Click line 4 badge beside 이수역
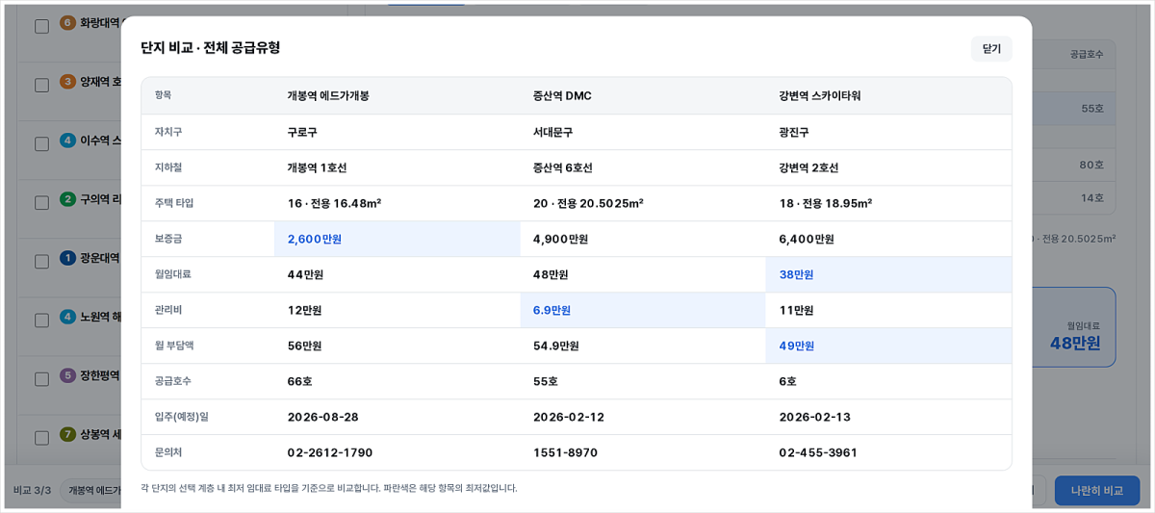 pyautogui.click(x=67, y=140)
